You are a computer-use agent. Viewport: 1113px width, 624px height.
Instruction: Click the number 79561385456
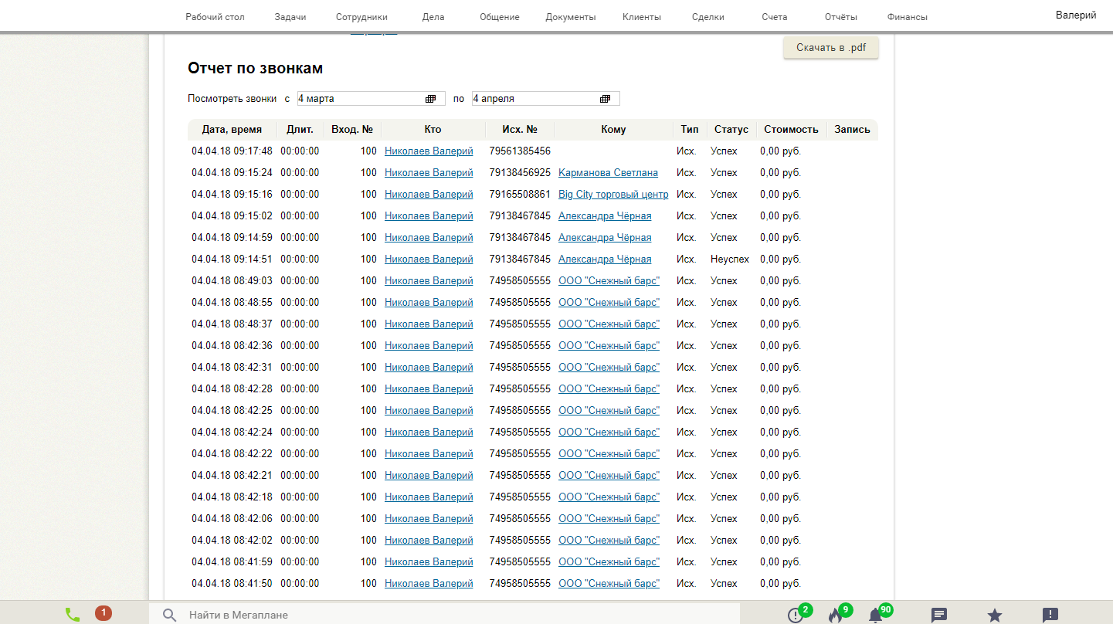coord(520,151)
